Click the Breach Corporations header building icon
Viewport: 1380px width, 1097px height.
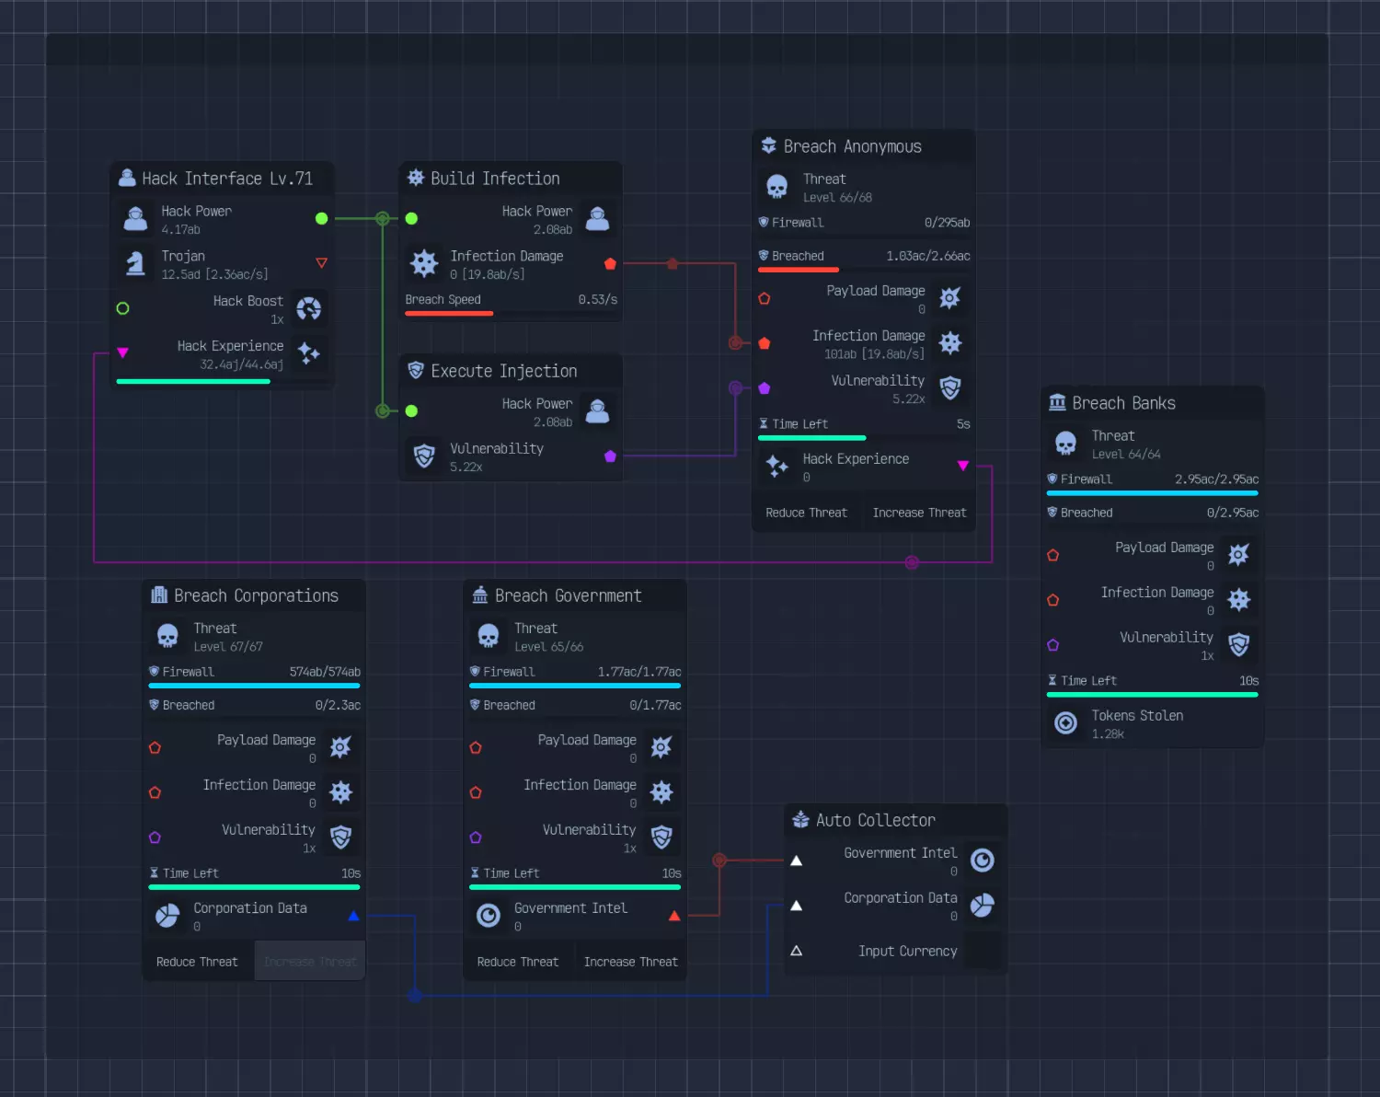click(x=159, y=595)
